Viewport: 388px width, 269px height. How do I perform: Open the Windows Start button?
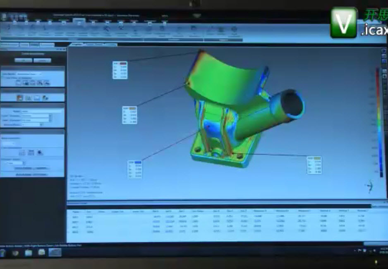tap(3, 253)
